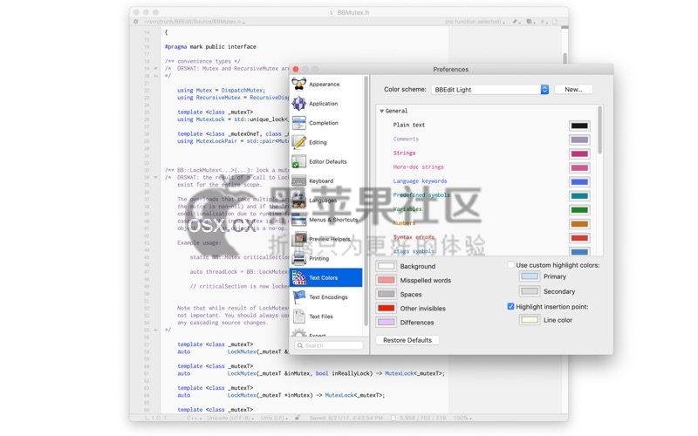
Task: Click the color list vertical scrollbar
Action: 600,130
